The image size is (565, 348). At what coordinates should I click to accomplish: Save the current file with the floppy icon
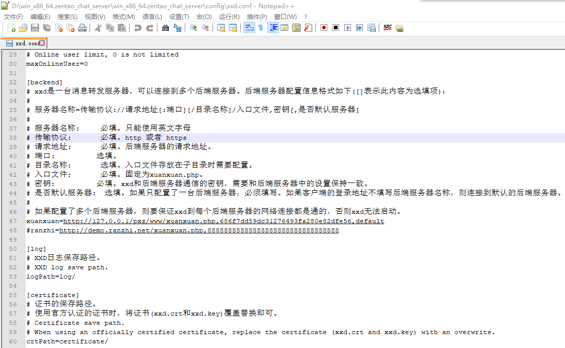(35, 28)
